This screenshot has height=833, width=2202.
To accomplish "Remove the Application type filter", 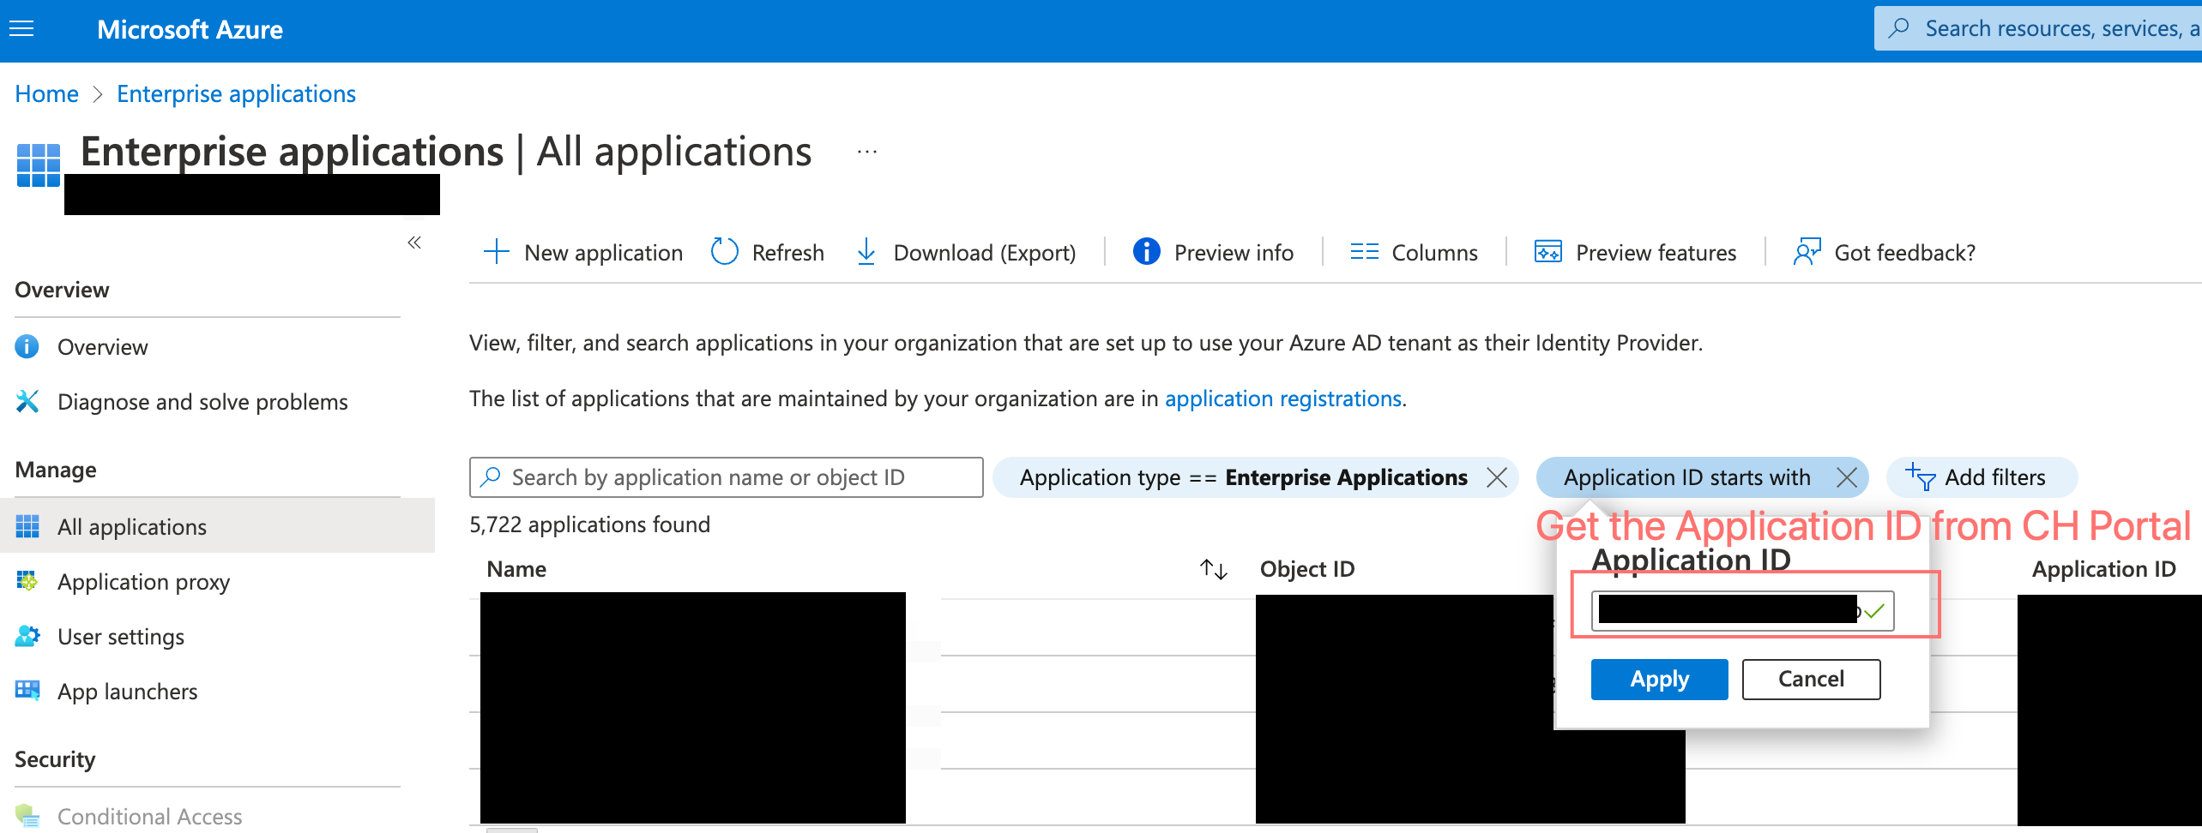I will coord(1497,477).
